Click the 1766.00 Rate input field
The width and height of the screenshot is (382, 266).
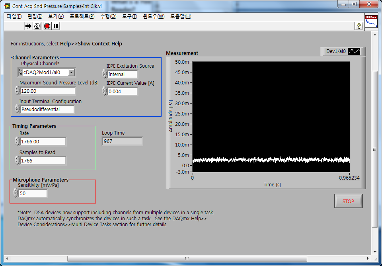click(x=43, y=141)
